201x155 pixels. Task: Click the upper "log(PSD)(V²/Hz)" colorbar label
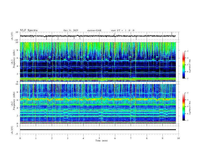click(x=190, y=66)
